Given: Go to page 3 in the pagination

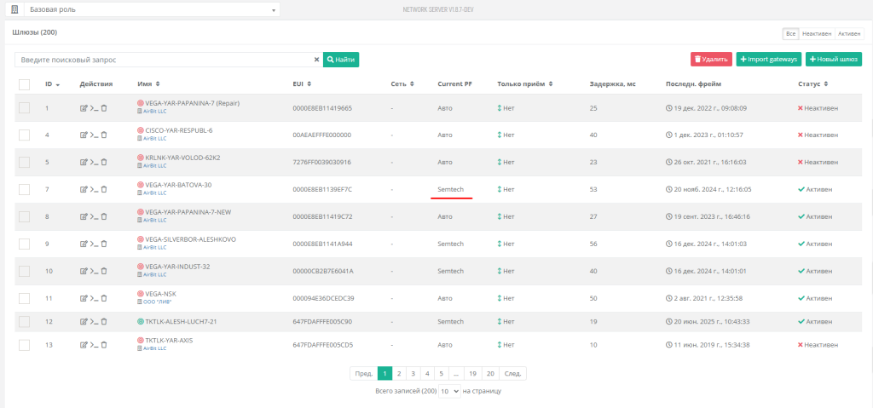Looking at the screenshot, I should click(413, 373).
